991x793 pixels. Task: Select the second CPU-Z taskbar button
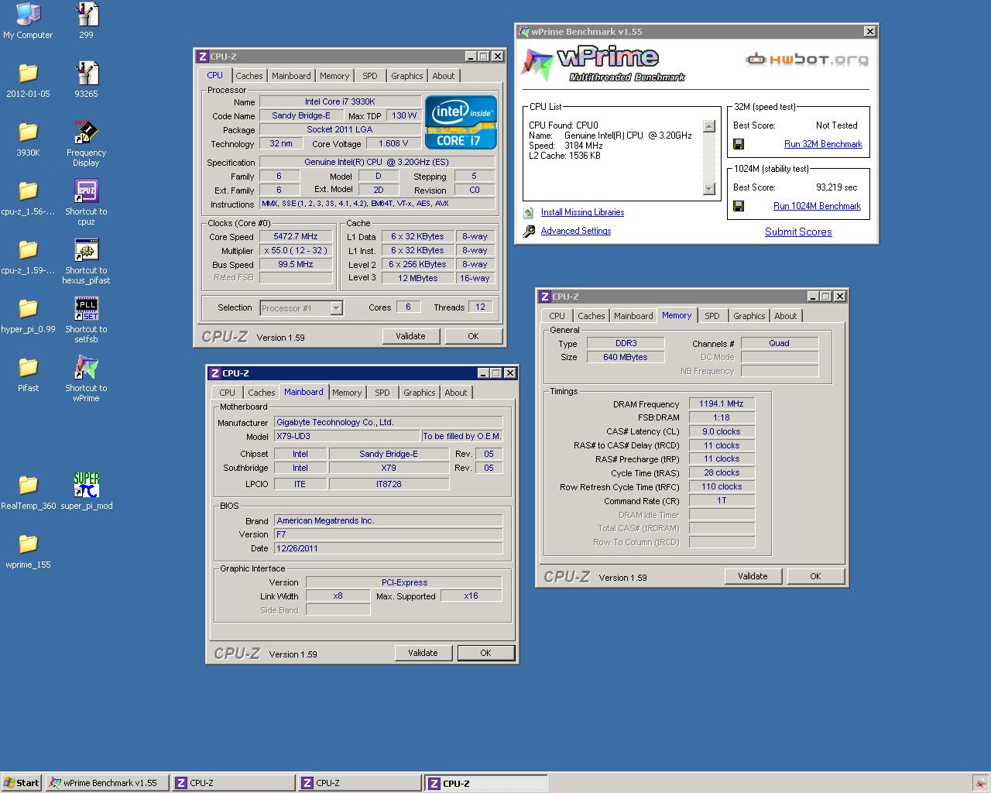[360, 783]
